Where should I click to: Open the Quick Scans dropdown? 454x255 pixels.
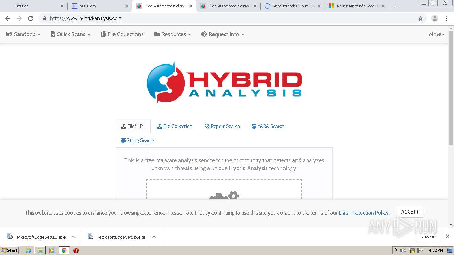coord(71,34)
